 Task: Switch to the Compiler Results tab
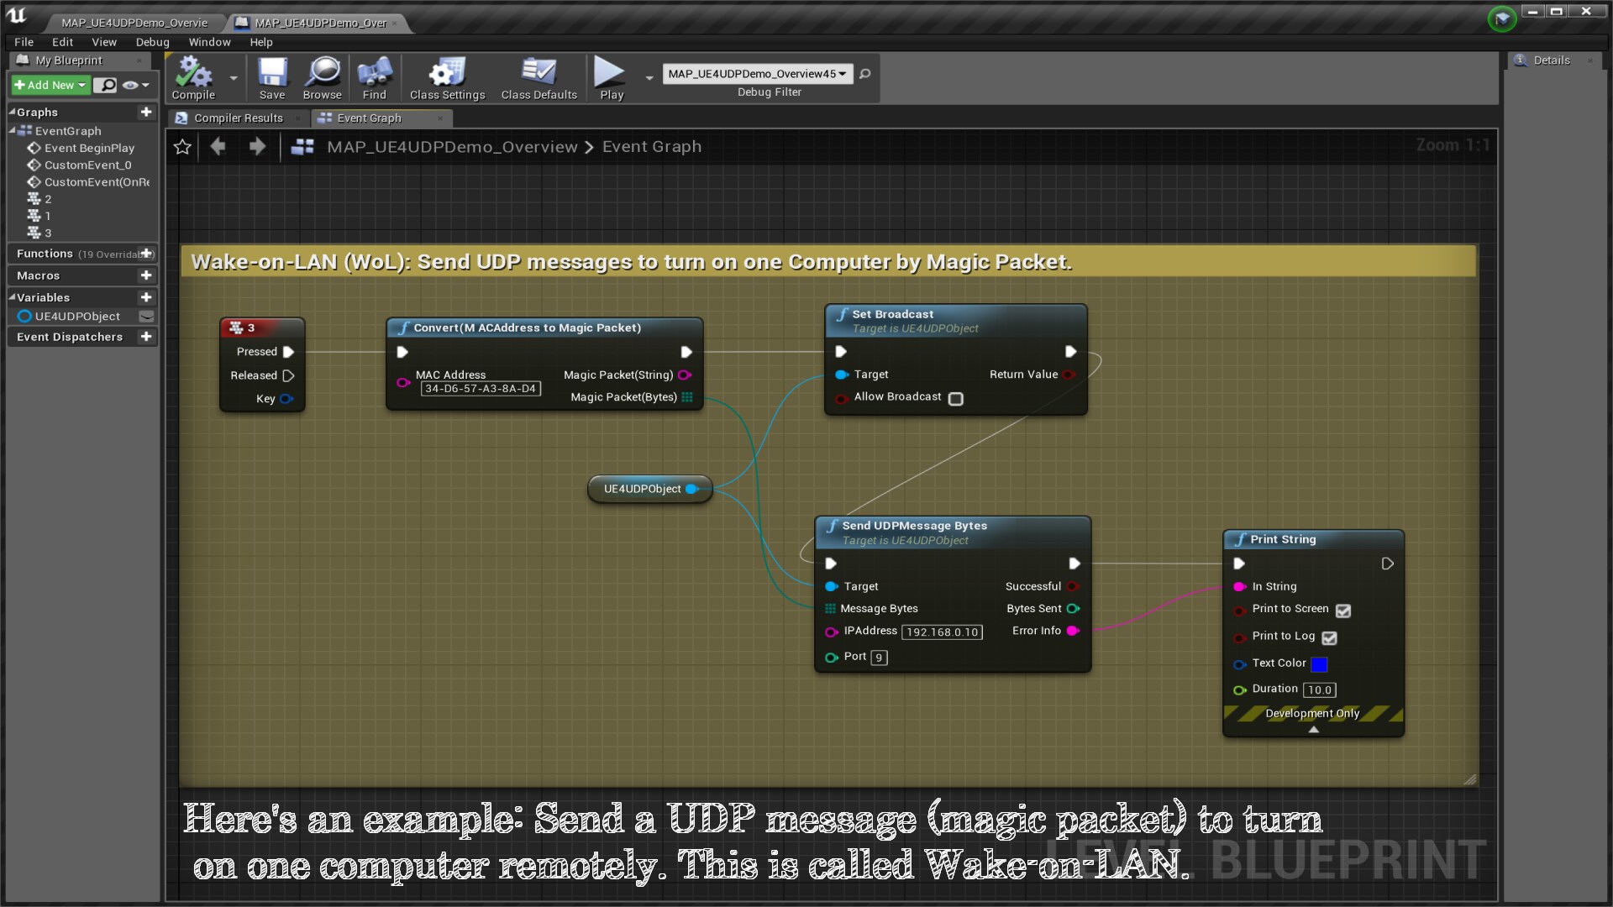coord(238,118)
